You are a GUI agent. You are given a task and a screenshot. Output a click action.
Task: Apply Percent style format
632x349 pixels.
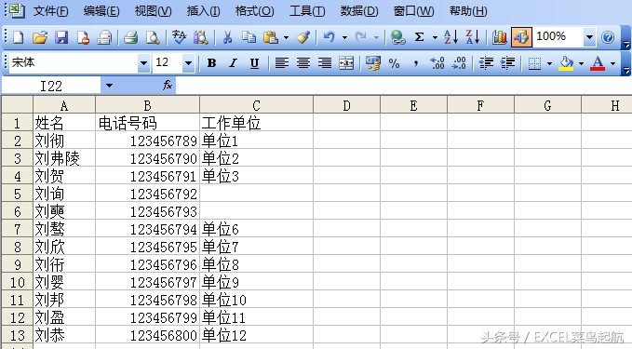[x=395, y=63]
